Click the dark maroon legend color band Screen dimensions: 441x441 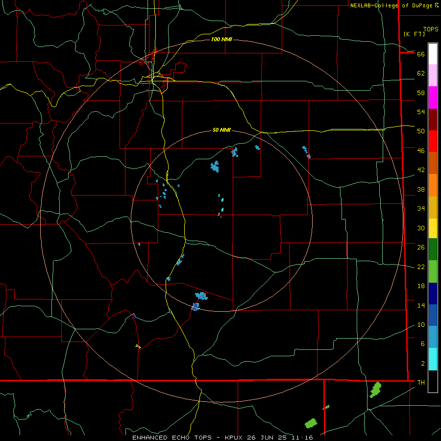point(433,120)
